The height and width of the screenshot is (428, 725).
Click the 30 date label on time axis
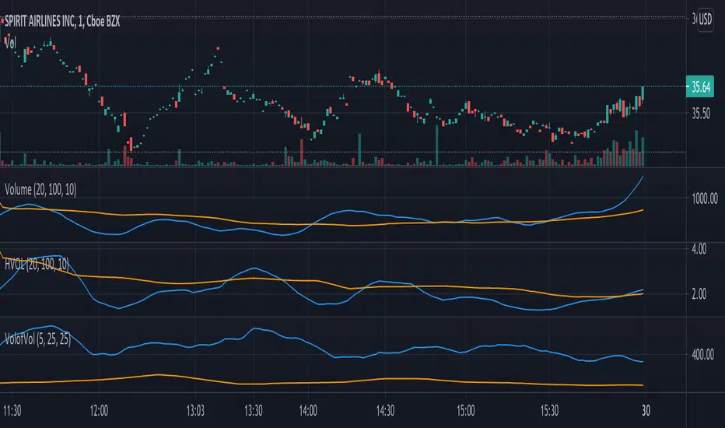[646, 409]
